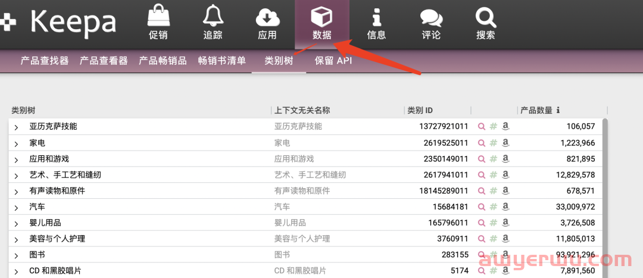Image resolution: width=643 pixels, height=278 pixels.
Task: Click magnifier icon in 应用和游戏 row
Action: (482, 159)
